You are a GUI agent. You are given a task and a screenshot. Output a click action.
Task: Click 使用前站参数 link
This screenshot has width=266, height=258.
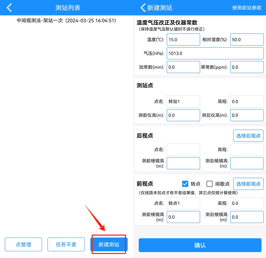tap(247, 8)
